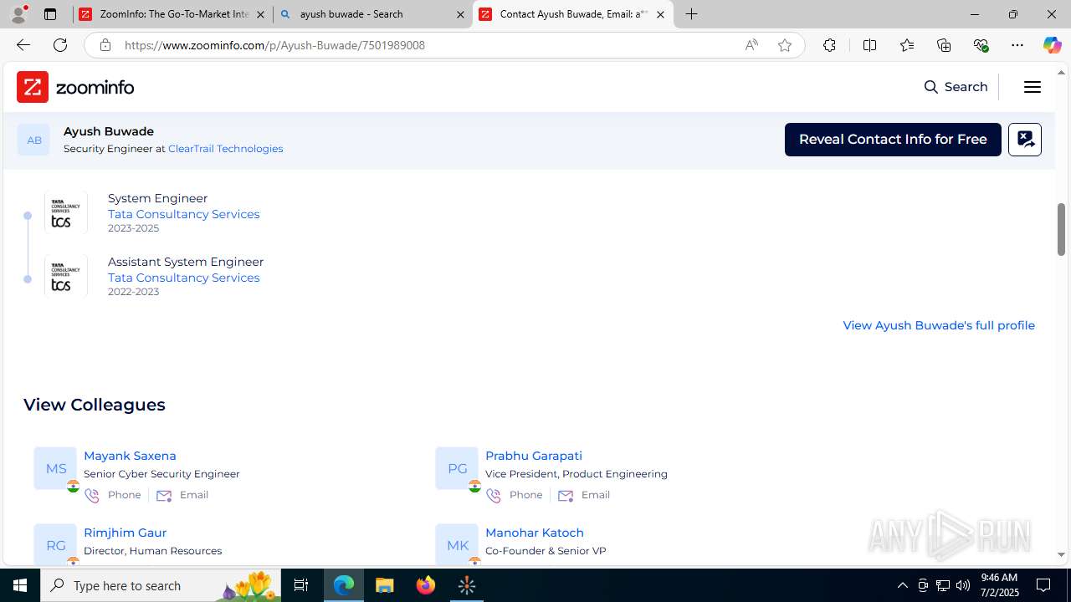Screen dimensions: 1071x602
Task: Close the ZoomInfo Go-To-Market tab
Action: pos(260,14)
